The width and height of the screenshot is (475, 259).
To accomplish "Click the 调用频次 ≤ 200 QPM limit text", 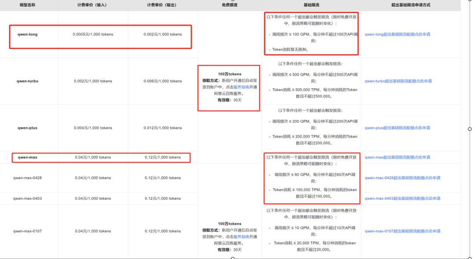I will point(315,125).
